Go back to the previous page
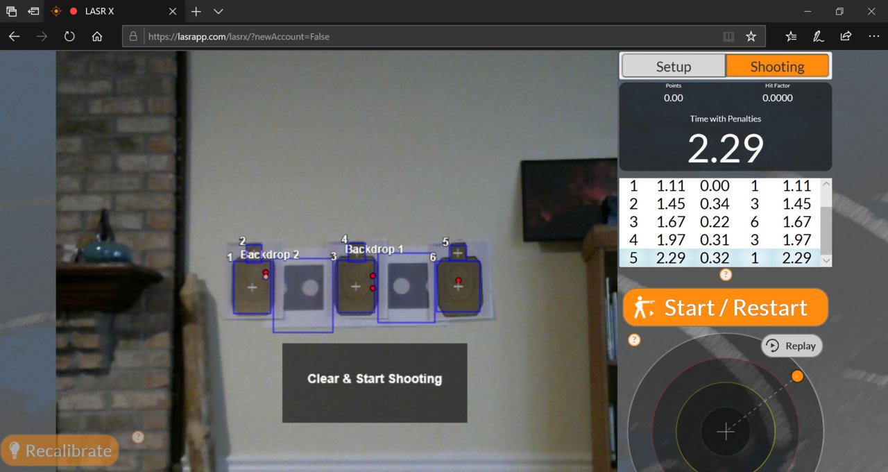Viewport: 888px width, 472px height. click(14, 36)
